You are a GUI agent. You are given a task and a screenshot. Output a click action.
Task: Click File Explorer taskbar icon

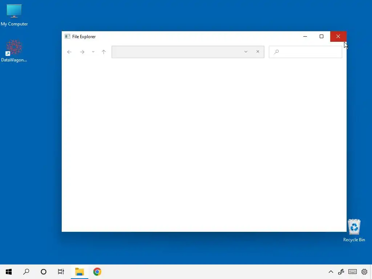click(80, 272)
